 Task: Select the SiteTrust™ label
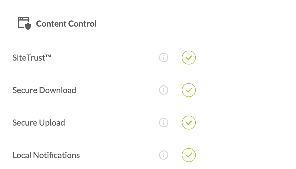pyautogui.click(x=32, y=58)
